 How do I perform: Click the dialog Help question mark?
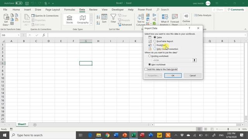click(189, 28)
